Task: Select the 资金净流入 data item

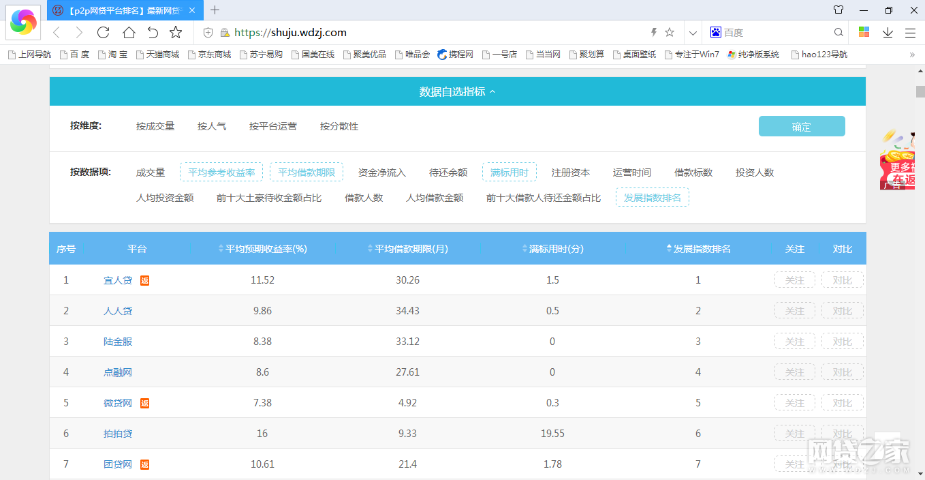Action: (x=382, y=172)
